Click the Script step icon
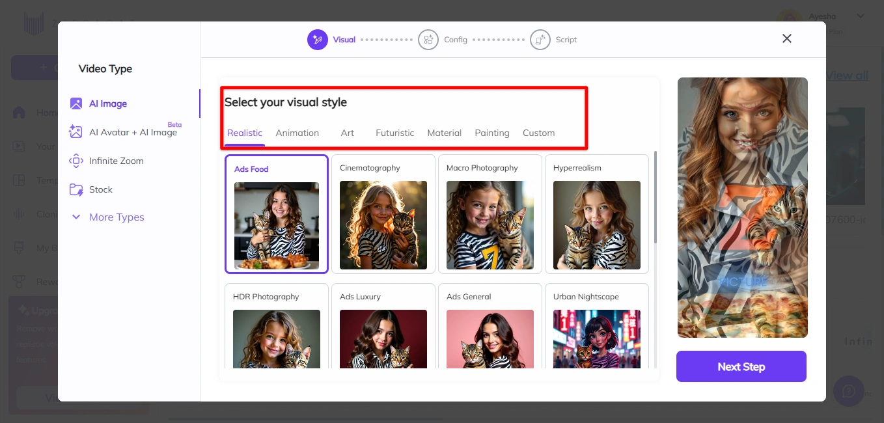The width and height of the screenshot is (884, 423). coord(540,40)
